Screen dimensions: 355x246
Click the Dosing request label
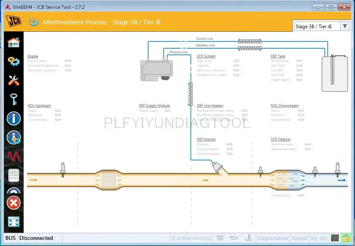(x=208, y=149)
